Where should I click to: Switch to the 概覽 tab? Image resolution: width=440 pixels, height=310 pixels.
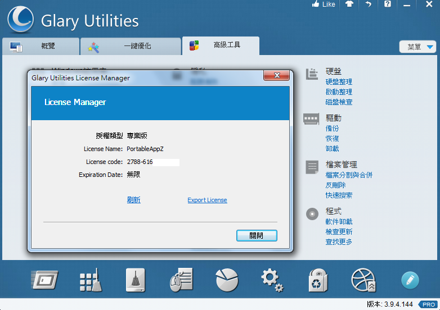click(41, 46)
